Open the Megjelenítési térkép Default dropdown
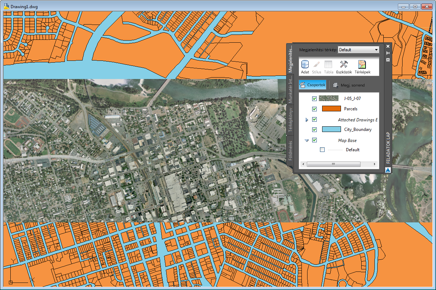This screenshot has height=290, width=436. [x=358, y=50]
